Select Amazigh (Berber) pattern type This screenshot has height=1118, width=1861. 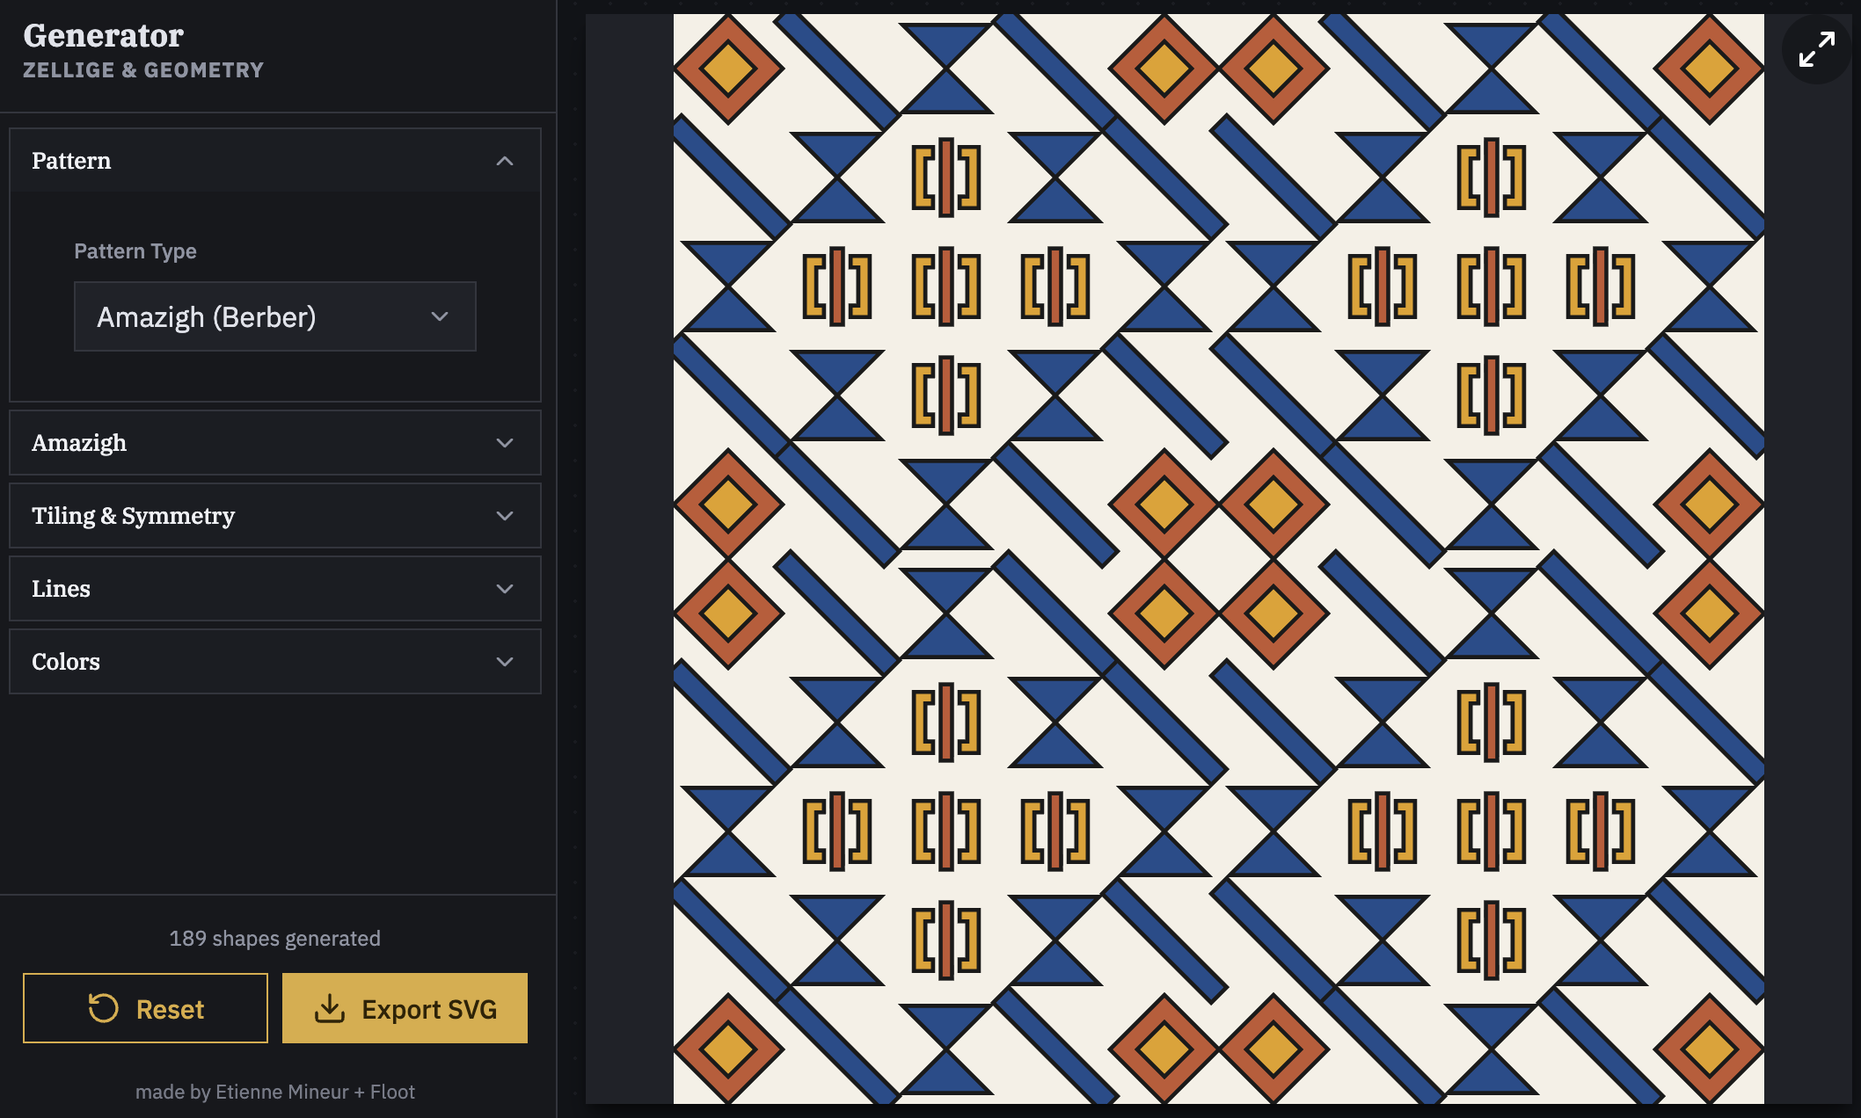[274, 316]
